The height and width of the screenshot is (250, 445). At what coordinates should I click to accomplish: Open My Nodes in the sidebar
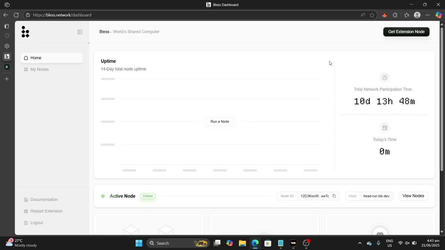(52, 69)
